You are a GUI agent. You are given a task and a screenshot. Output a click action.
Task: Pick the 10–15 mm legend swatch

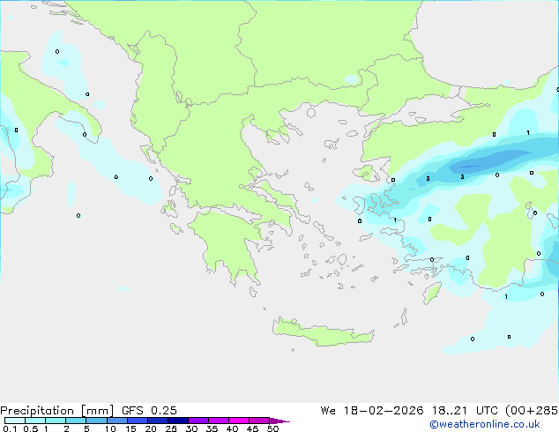[116, 421]
